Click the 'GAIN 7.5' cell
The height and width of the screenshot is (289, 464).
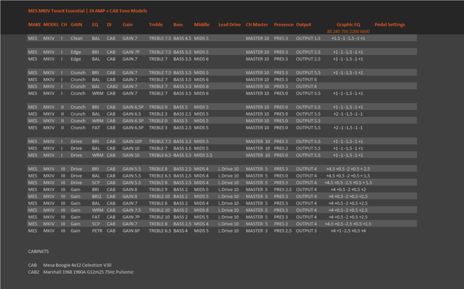coord(132,210)
